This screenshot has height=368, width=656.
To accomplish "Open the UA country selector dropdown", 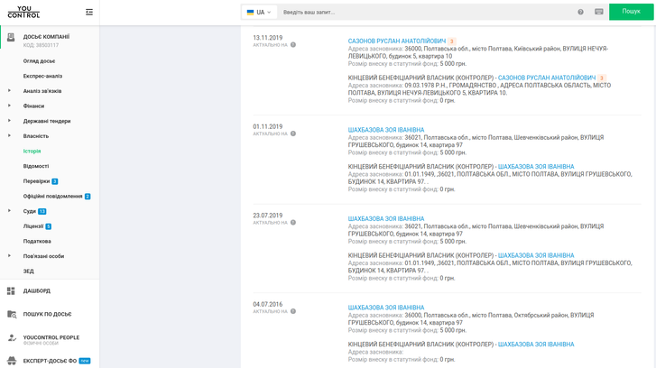I will [x=259, y=12].
